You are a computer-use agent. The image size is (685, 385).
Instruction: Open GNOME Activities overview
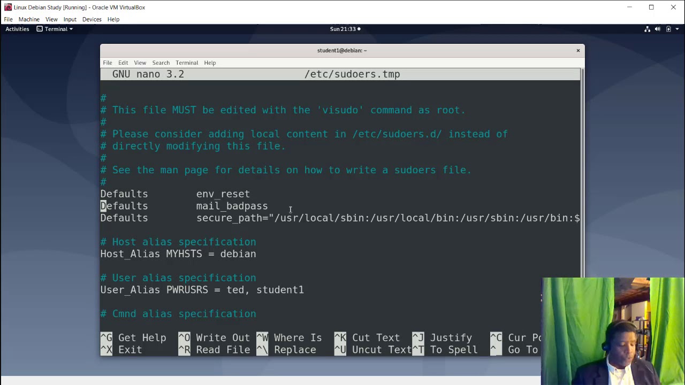[17, 29]
